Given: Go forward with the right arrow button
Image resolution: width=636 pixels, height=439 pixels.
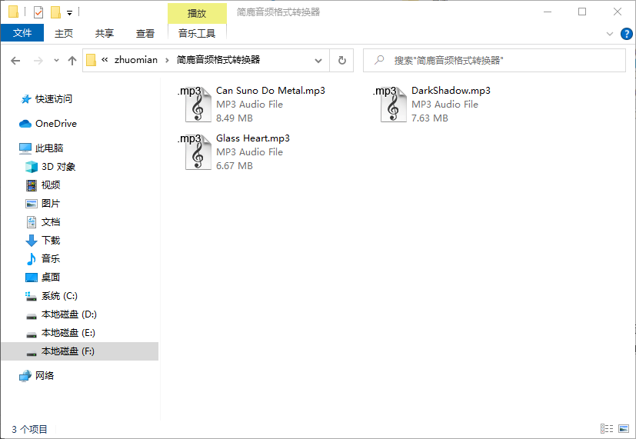Looking at the screenshot, I should (x=38, y=61).
